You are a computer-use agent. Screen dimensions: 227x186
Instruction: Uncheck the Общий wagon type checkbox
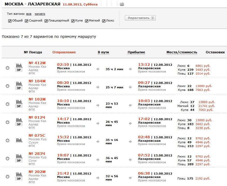(10, 21)
